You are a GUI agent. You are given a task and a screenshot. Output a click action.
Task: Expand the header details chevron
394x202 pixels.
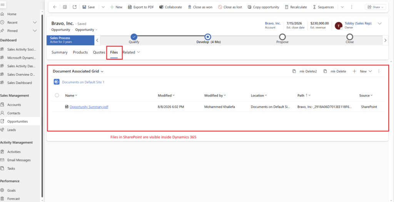click(x=380, y=23)
